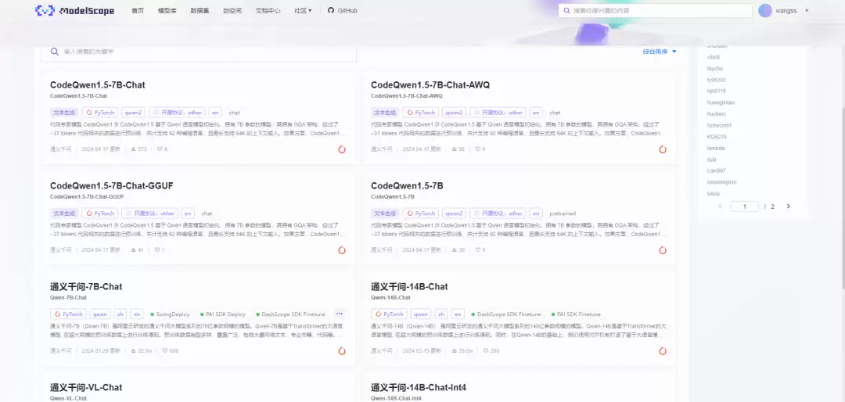Expand more tags on 通义千问-7B-Chat card
Screen dimensions: 845x402
[x=339, y=314]
